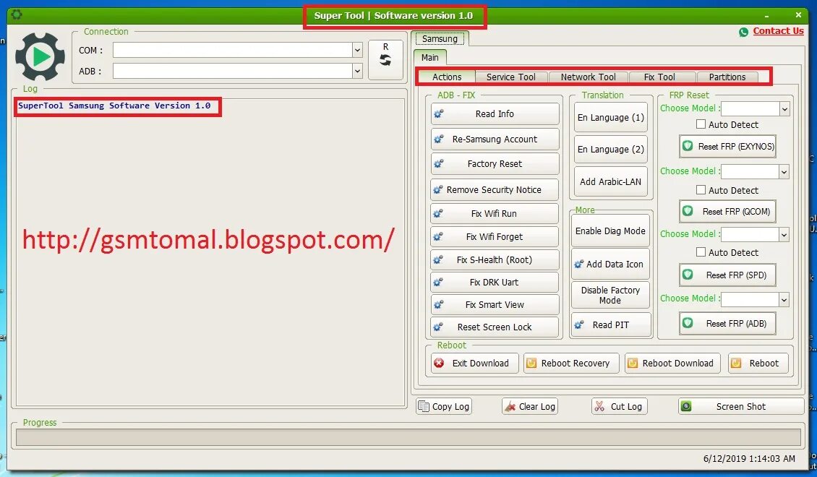
Task: Open Choose Model dropdown for EXYNOS
Action: click(784, 109)
